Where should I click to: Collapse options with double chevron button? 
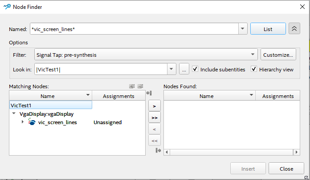coord(294,29)
